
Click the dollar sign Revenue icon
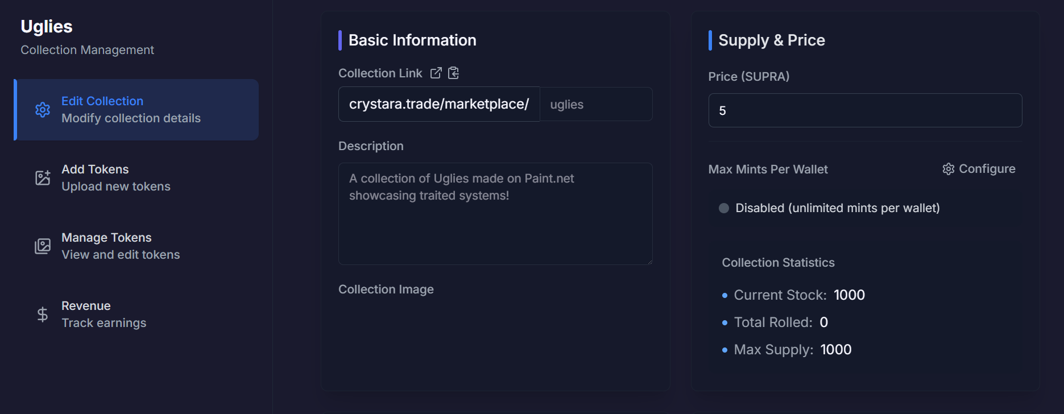[43, 314]
